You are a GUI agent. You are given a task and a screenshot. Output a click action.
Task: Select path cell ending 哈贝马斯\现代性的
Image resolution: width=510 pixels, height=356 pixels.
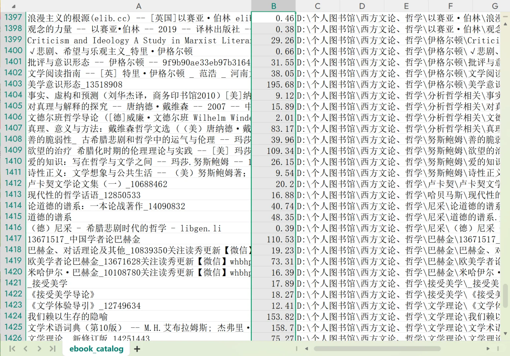pyautogui.click(x=398, y=195)
